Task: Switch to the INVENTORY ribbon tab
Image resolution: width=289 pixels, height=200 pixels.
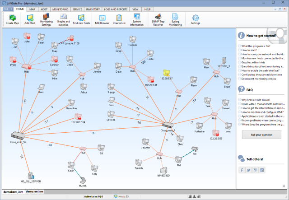Action: coord(93,9)
